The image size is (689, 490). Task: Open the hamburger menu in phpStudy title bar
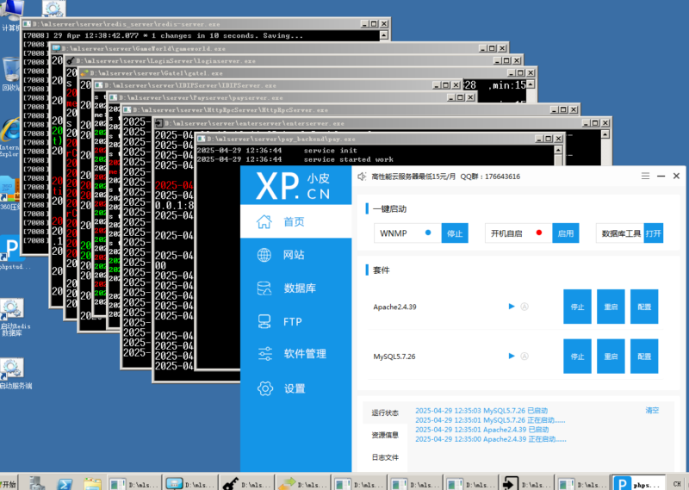tap(645, 176)
